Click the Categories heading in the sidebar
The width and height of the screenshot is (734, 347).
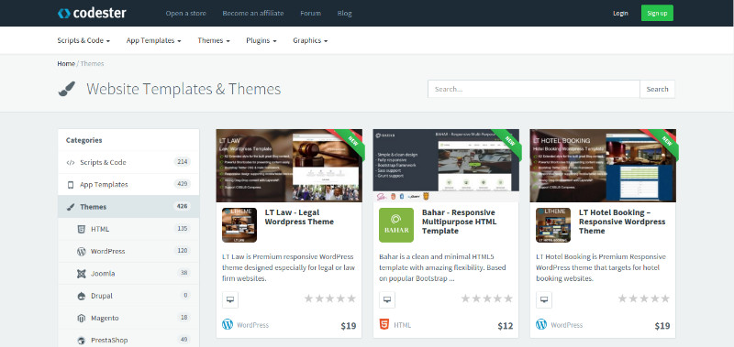pyautogui.click(x=83, y=140)
